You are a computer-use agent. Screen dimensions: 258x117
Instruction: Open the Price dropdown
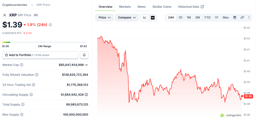point(105,18)
